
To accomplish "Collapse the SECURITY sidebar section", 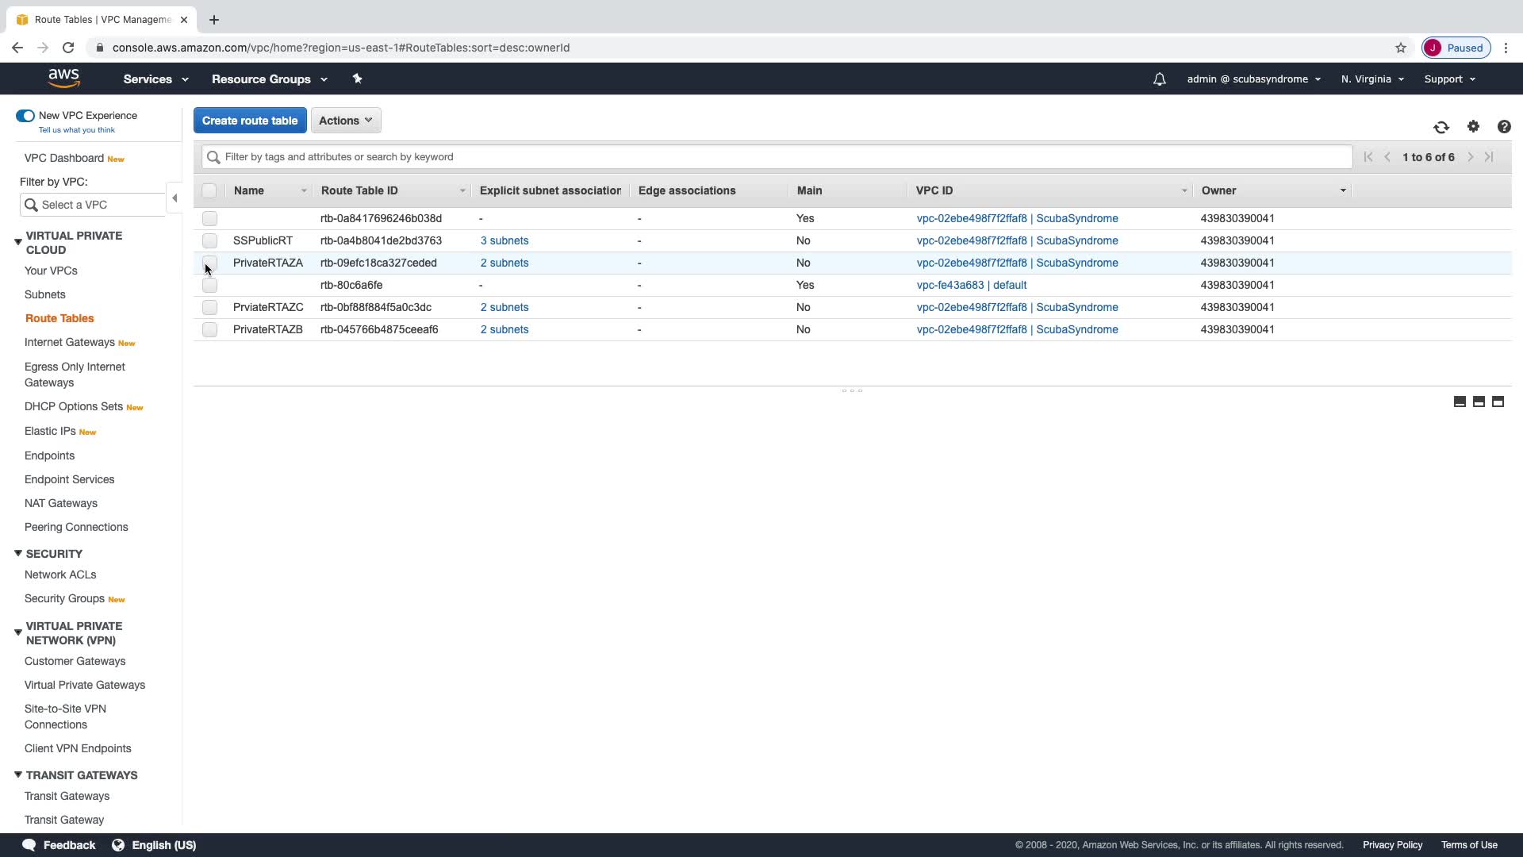I will tap(18, 553).
